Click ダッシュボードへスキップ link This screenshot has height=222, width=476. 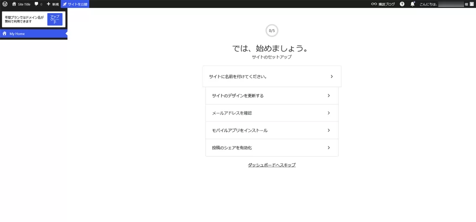271,165
